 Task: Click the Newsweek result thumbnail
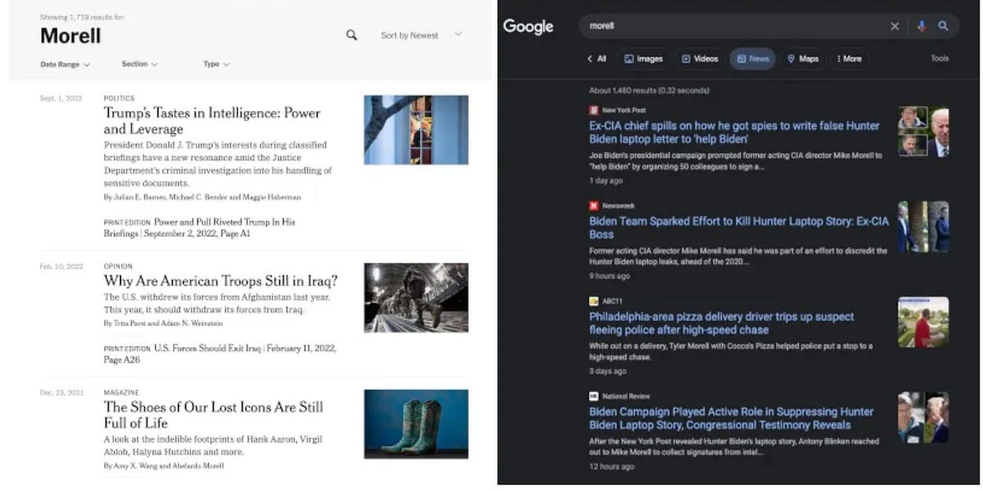pos(923,227)
